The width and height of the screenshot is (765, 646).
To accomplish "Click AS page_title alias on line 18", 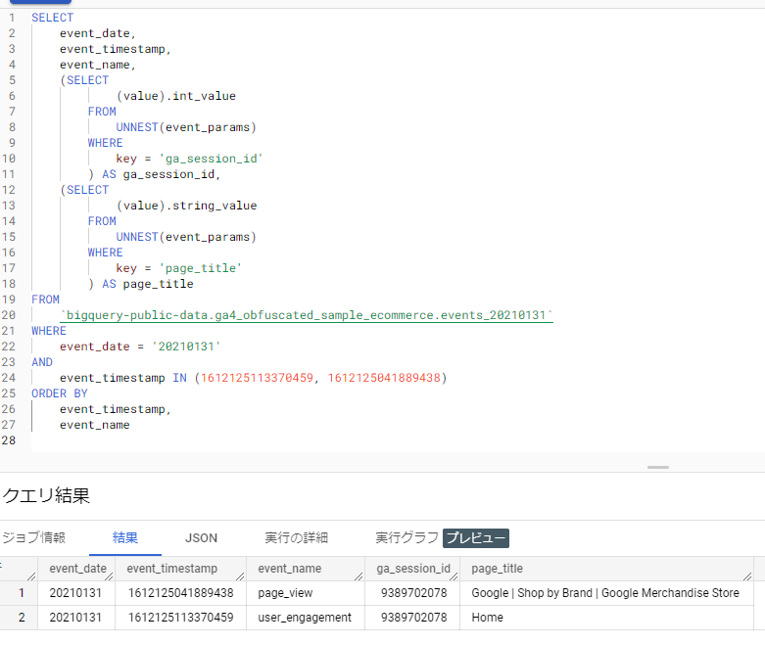I will (147, 284).
